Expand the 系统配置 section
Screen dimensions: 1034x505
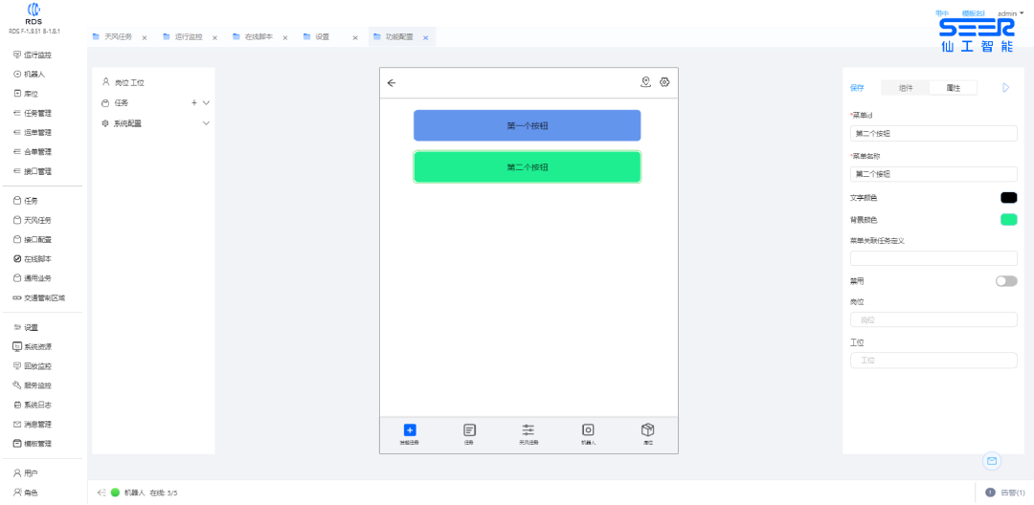coord(206,123)
